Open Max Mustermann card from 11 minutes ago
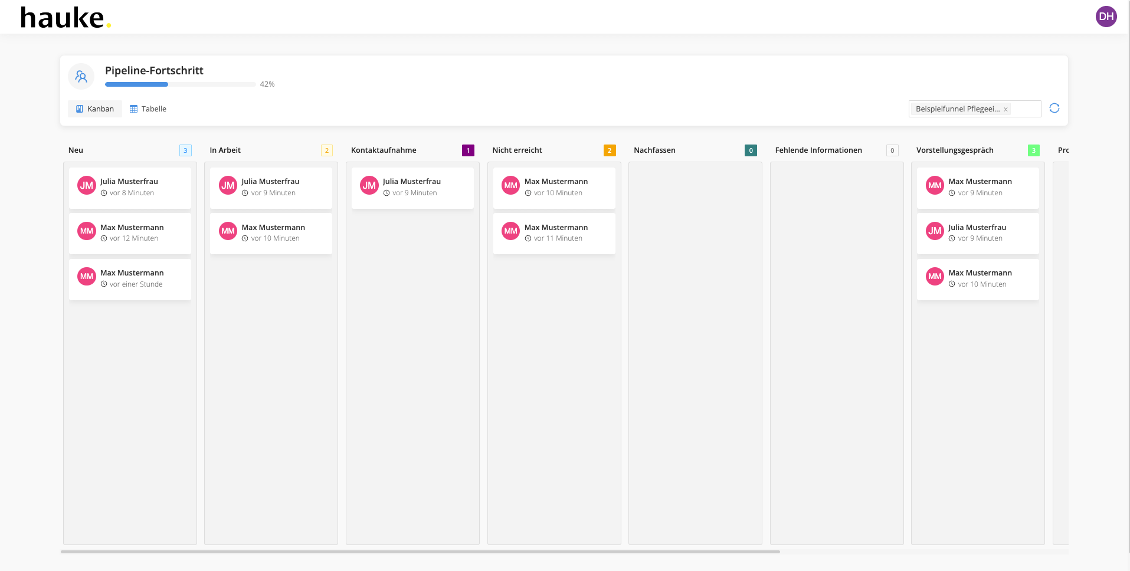The image size is (1130, 571). (554, 233)
